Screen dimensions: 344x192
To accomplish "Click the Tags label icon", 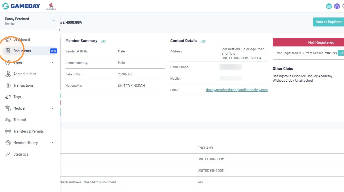I will coord(8,97).
